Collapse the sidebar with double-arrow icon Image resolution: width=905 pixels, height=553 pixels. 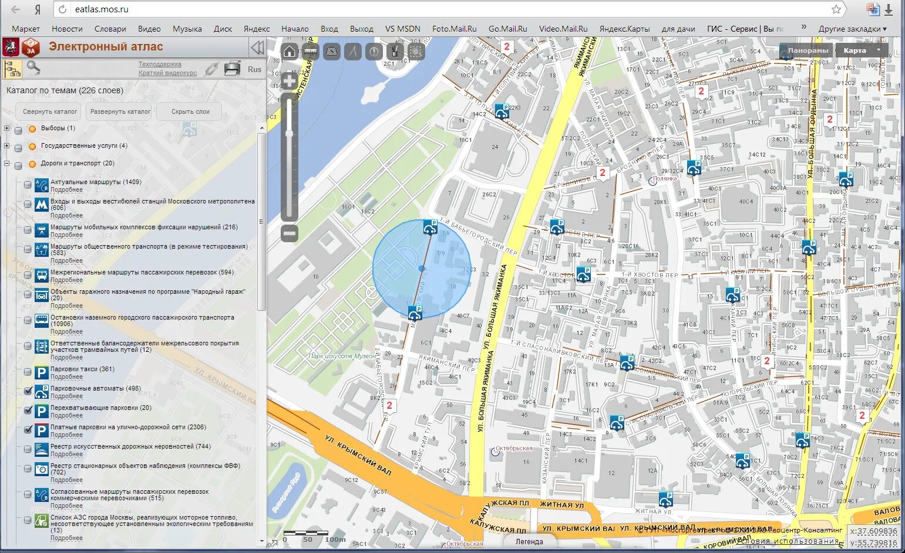pyautogui.click(x=257, y=47)
